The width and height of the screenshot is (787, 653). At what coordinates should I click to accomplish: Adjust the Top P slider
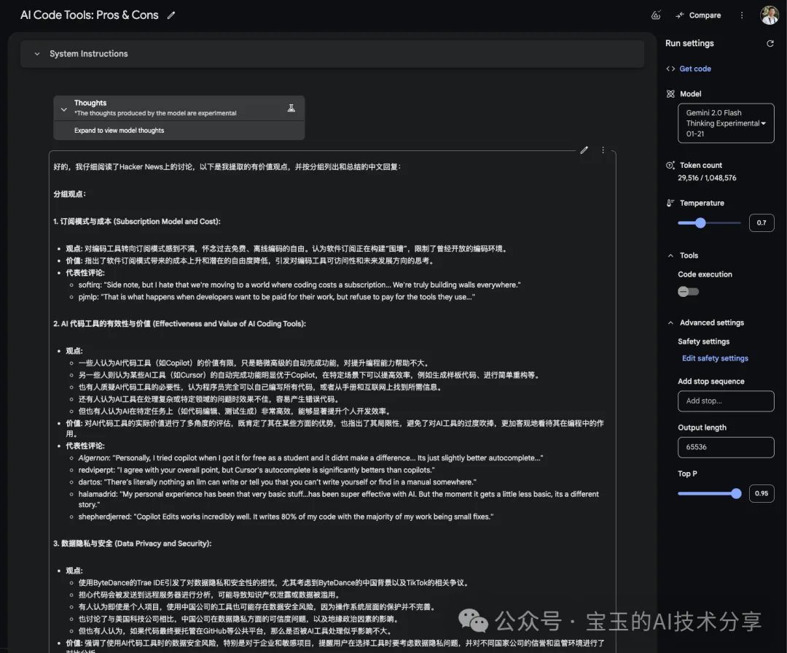coord(735,494)
